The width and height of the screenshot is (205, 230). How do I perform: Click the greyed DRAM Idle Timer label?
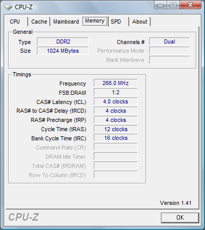pos(66,157)
